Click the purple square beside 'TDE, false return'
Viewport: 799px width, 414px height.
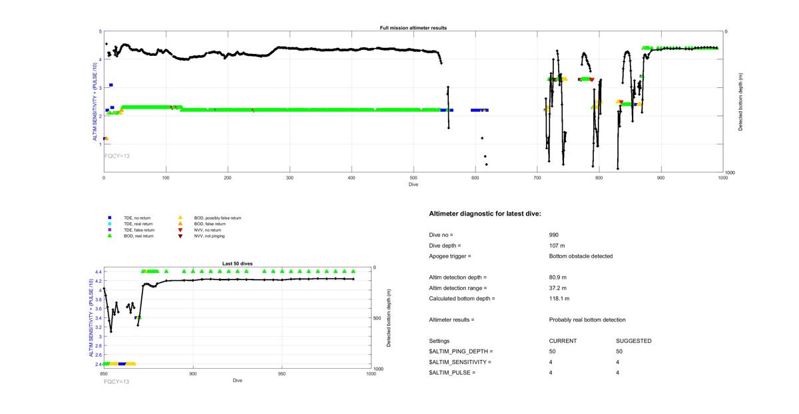pos(109,230)
